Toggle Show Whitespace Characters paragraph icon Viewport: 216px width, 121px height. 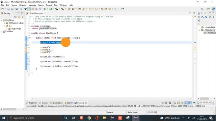(40, 9)
